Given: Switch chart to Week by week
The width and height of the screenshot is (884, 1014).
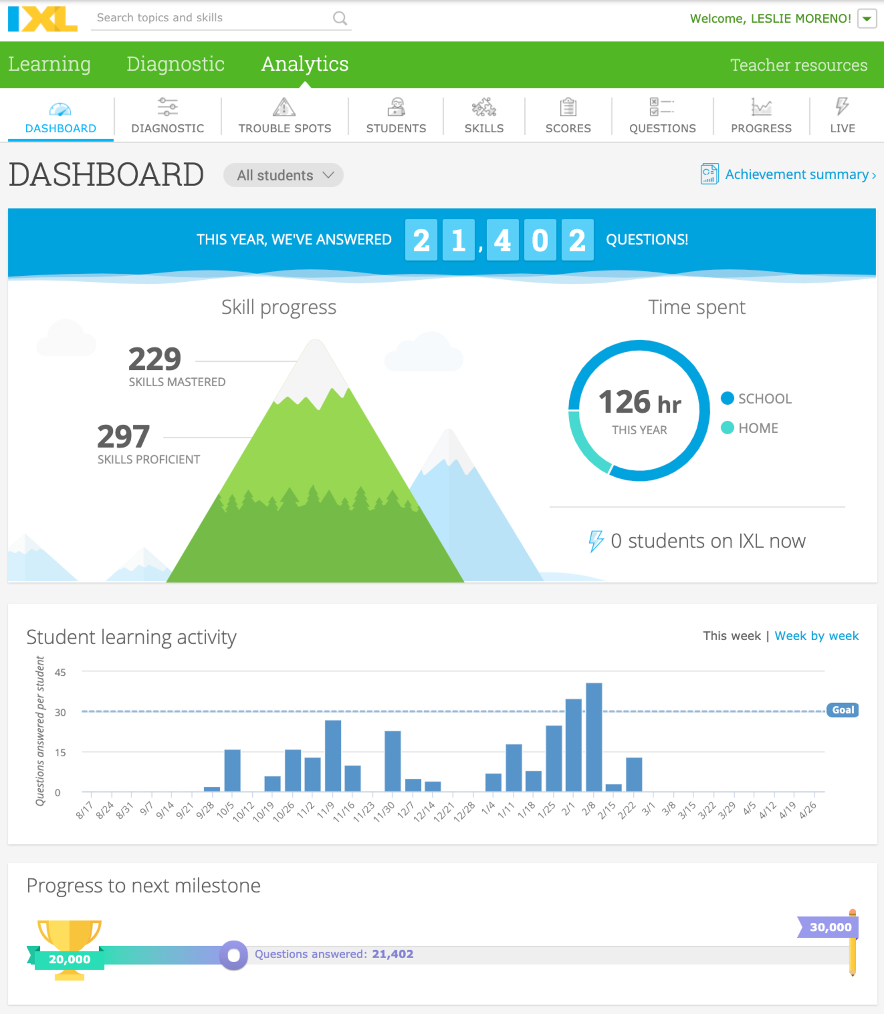Looking at the screenshot, I should pos(816,636).
